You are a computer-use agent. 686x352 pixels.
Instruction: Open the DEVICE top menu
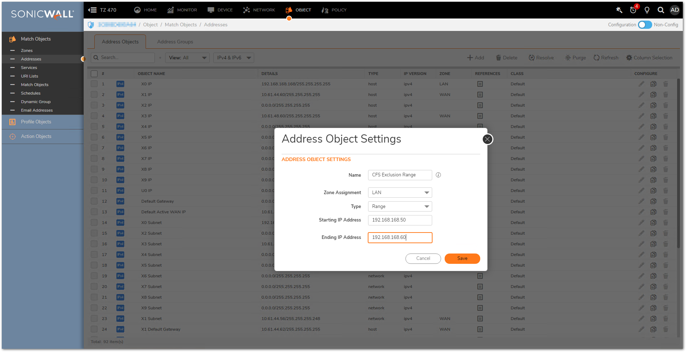[x=220, y=10]
